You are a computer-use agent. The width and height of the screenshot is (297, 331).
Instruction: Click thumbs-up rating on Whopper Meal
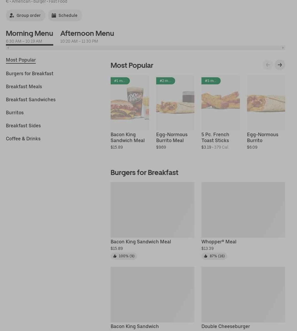[206, 256]
